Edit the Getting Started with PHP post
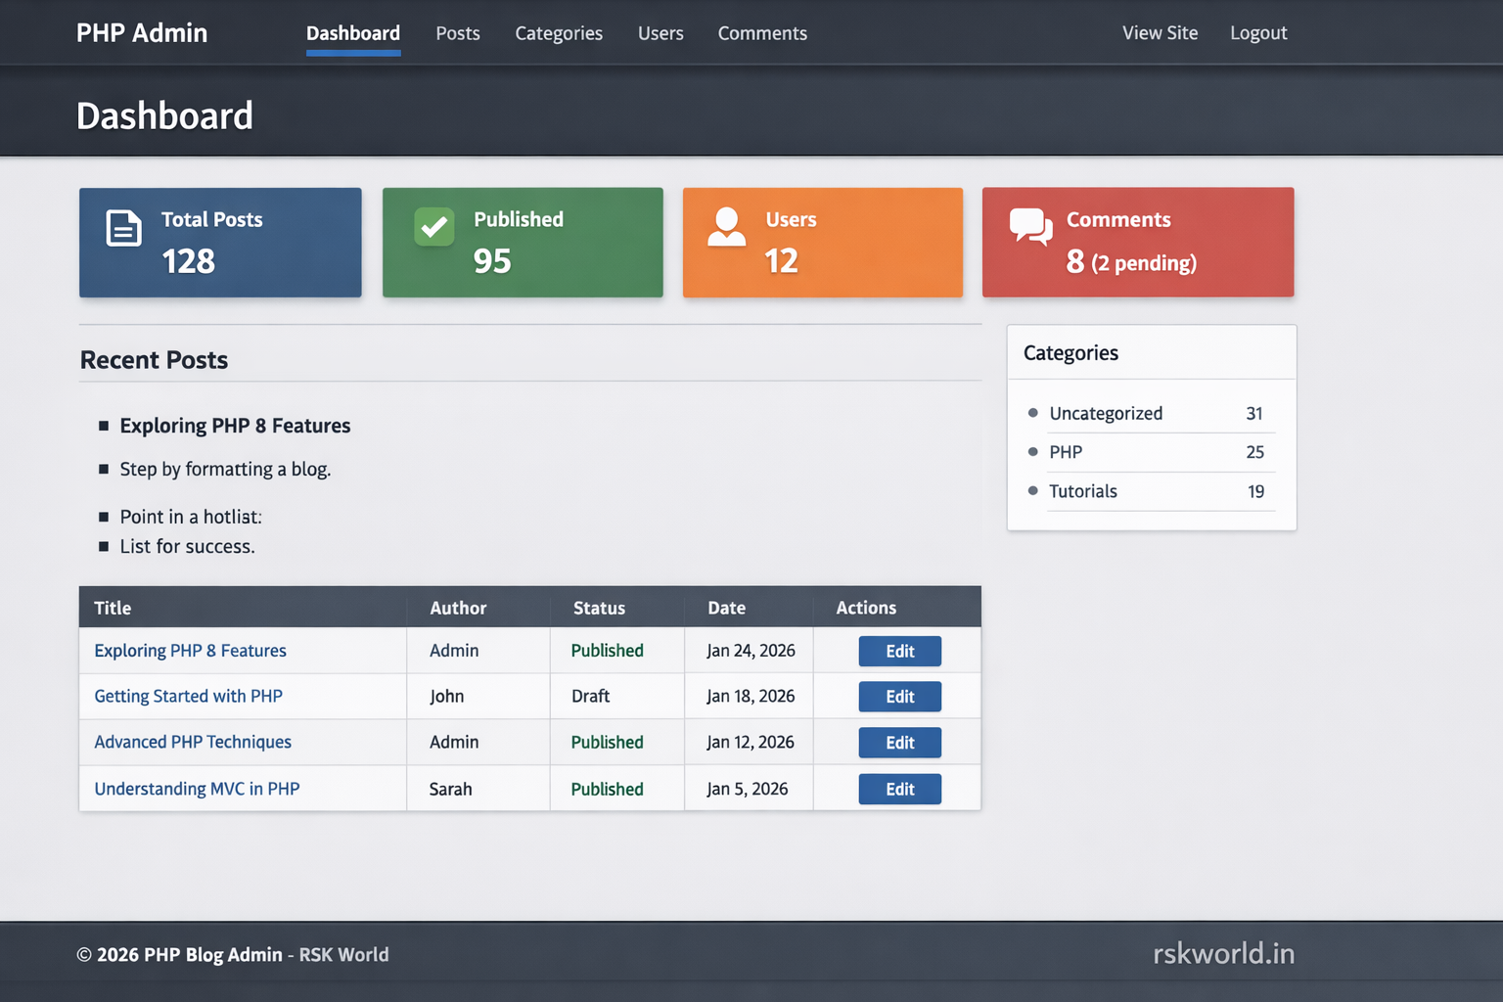Image resolution: width=1503 pixels, height=1002 pixels. (x=899, y=696)
